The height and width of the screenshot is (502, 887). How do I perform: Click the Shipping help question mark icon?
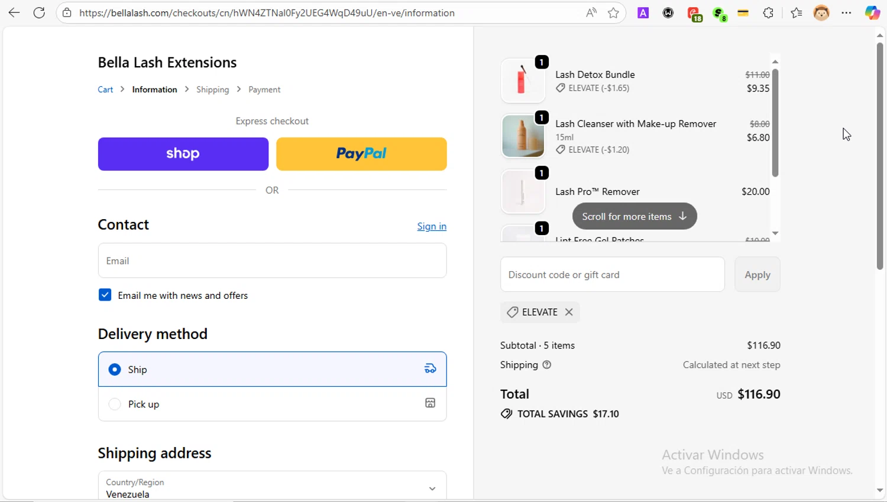coord(547,364)
